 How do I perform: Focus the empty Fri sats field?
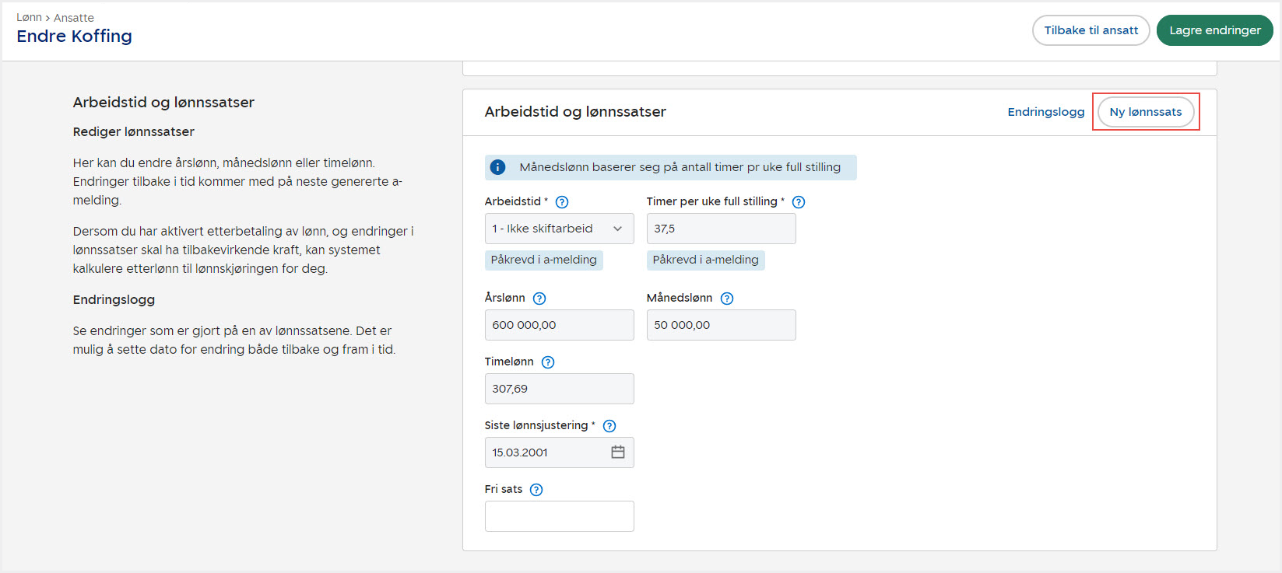coord(559,516)
